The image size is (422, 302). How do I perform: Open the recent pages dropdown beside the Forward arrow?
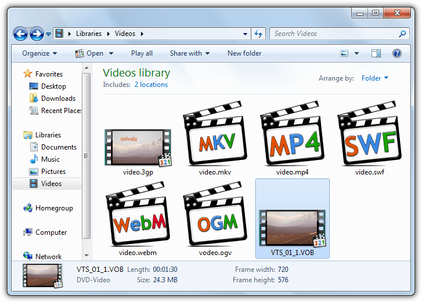click(x=48, y=34)
